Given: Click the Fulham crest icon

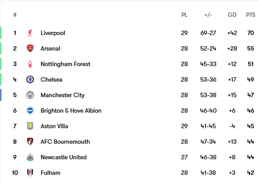Looking at the screenshot, I should pyautogui.click(x=30, y=173).
